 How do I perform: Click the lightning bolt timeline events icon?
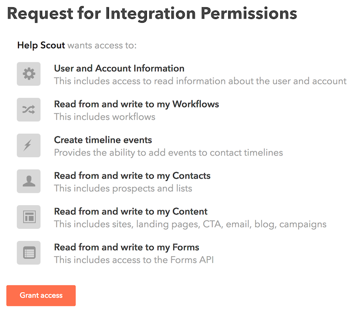[x=28, y=146]
